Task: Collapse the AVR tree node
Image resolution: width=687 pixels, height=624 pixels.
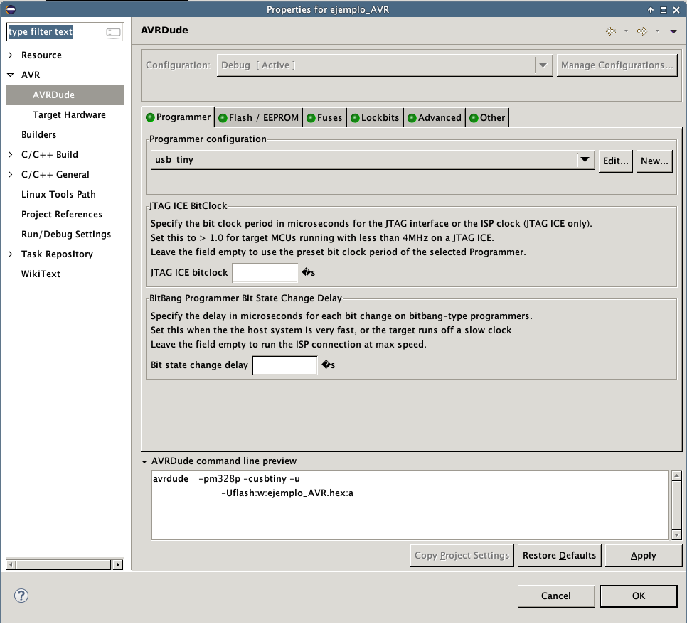Action: point(10,75)
